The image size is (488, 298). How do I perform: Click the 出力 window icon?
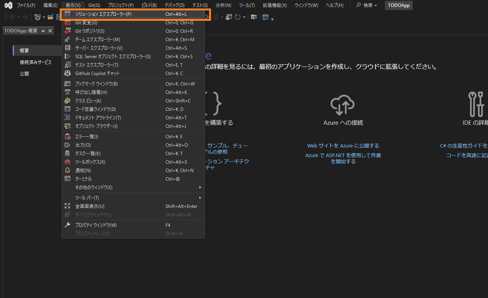click(x=67, y=145)
